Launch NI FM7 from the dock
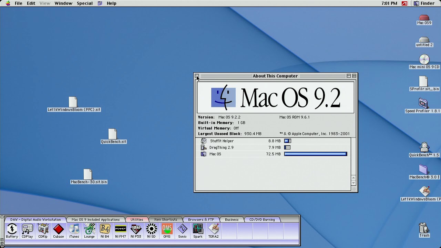 click(x=120, y=231)
